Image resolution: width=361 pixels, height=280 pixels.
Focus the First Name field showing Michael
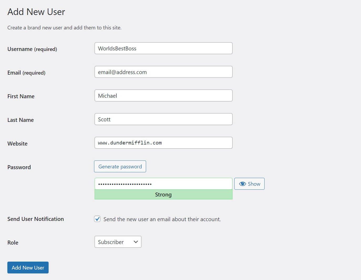tap(163, 95)
